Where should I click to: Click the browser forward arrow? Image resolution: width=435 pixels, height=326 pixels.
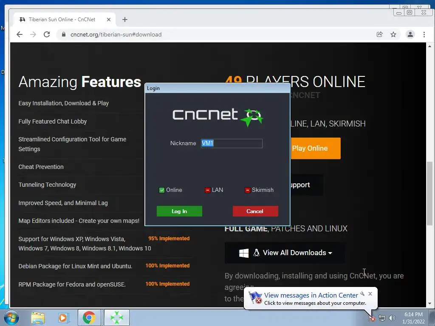(x=33, y=34)
